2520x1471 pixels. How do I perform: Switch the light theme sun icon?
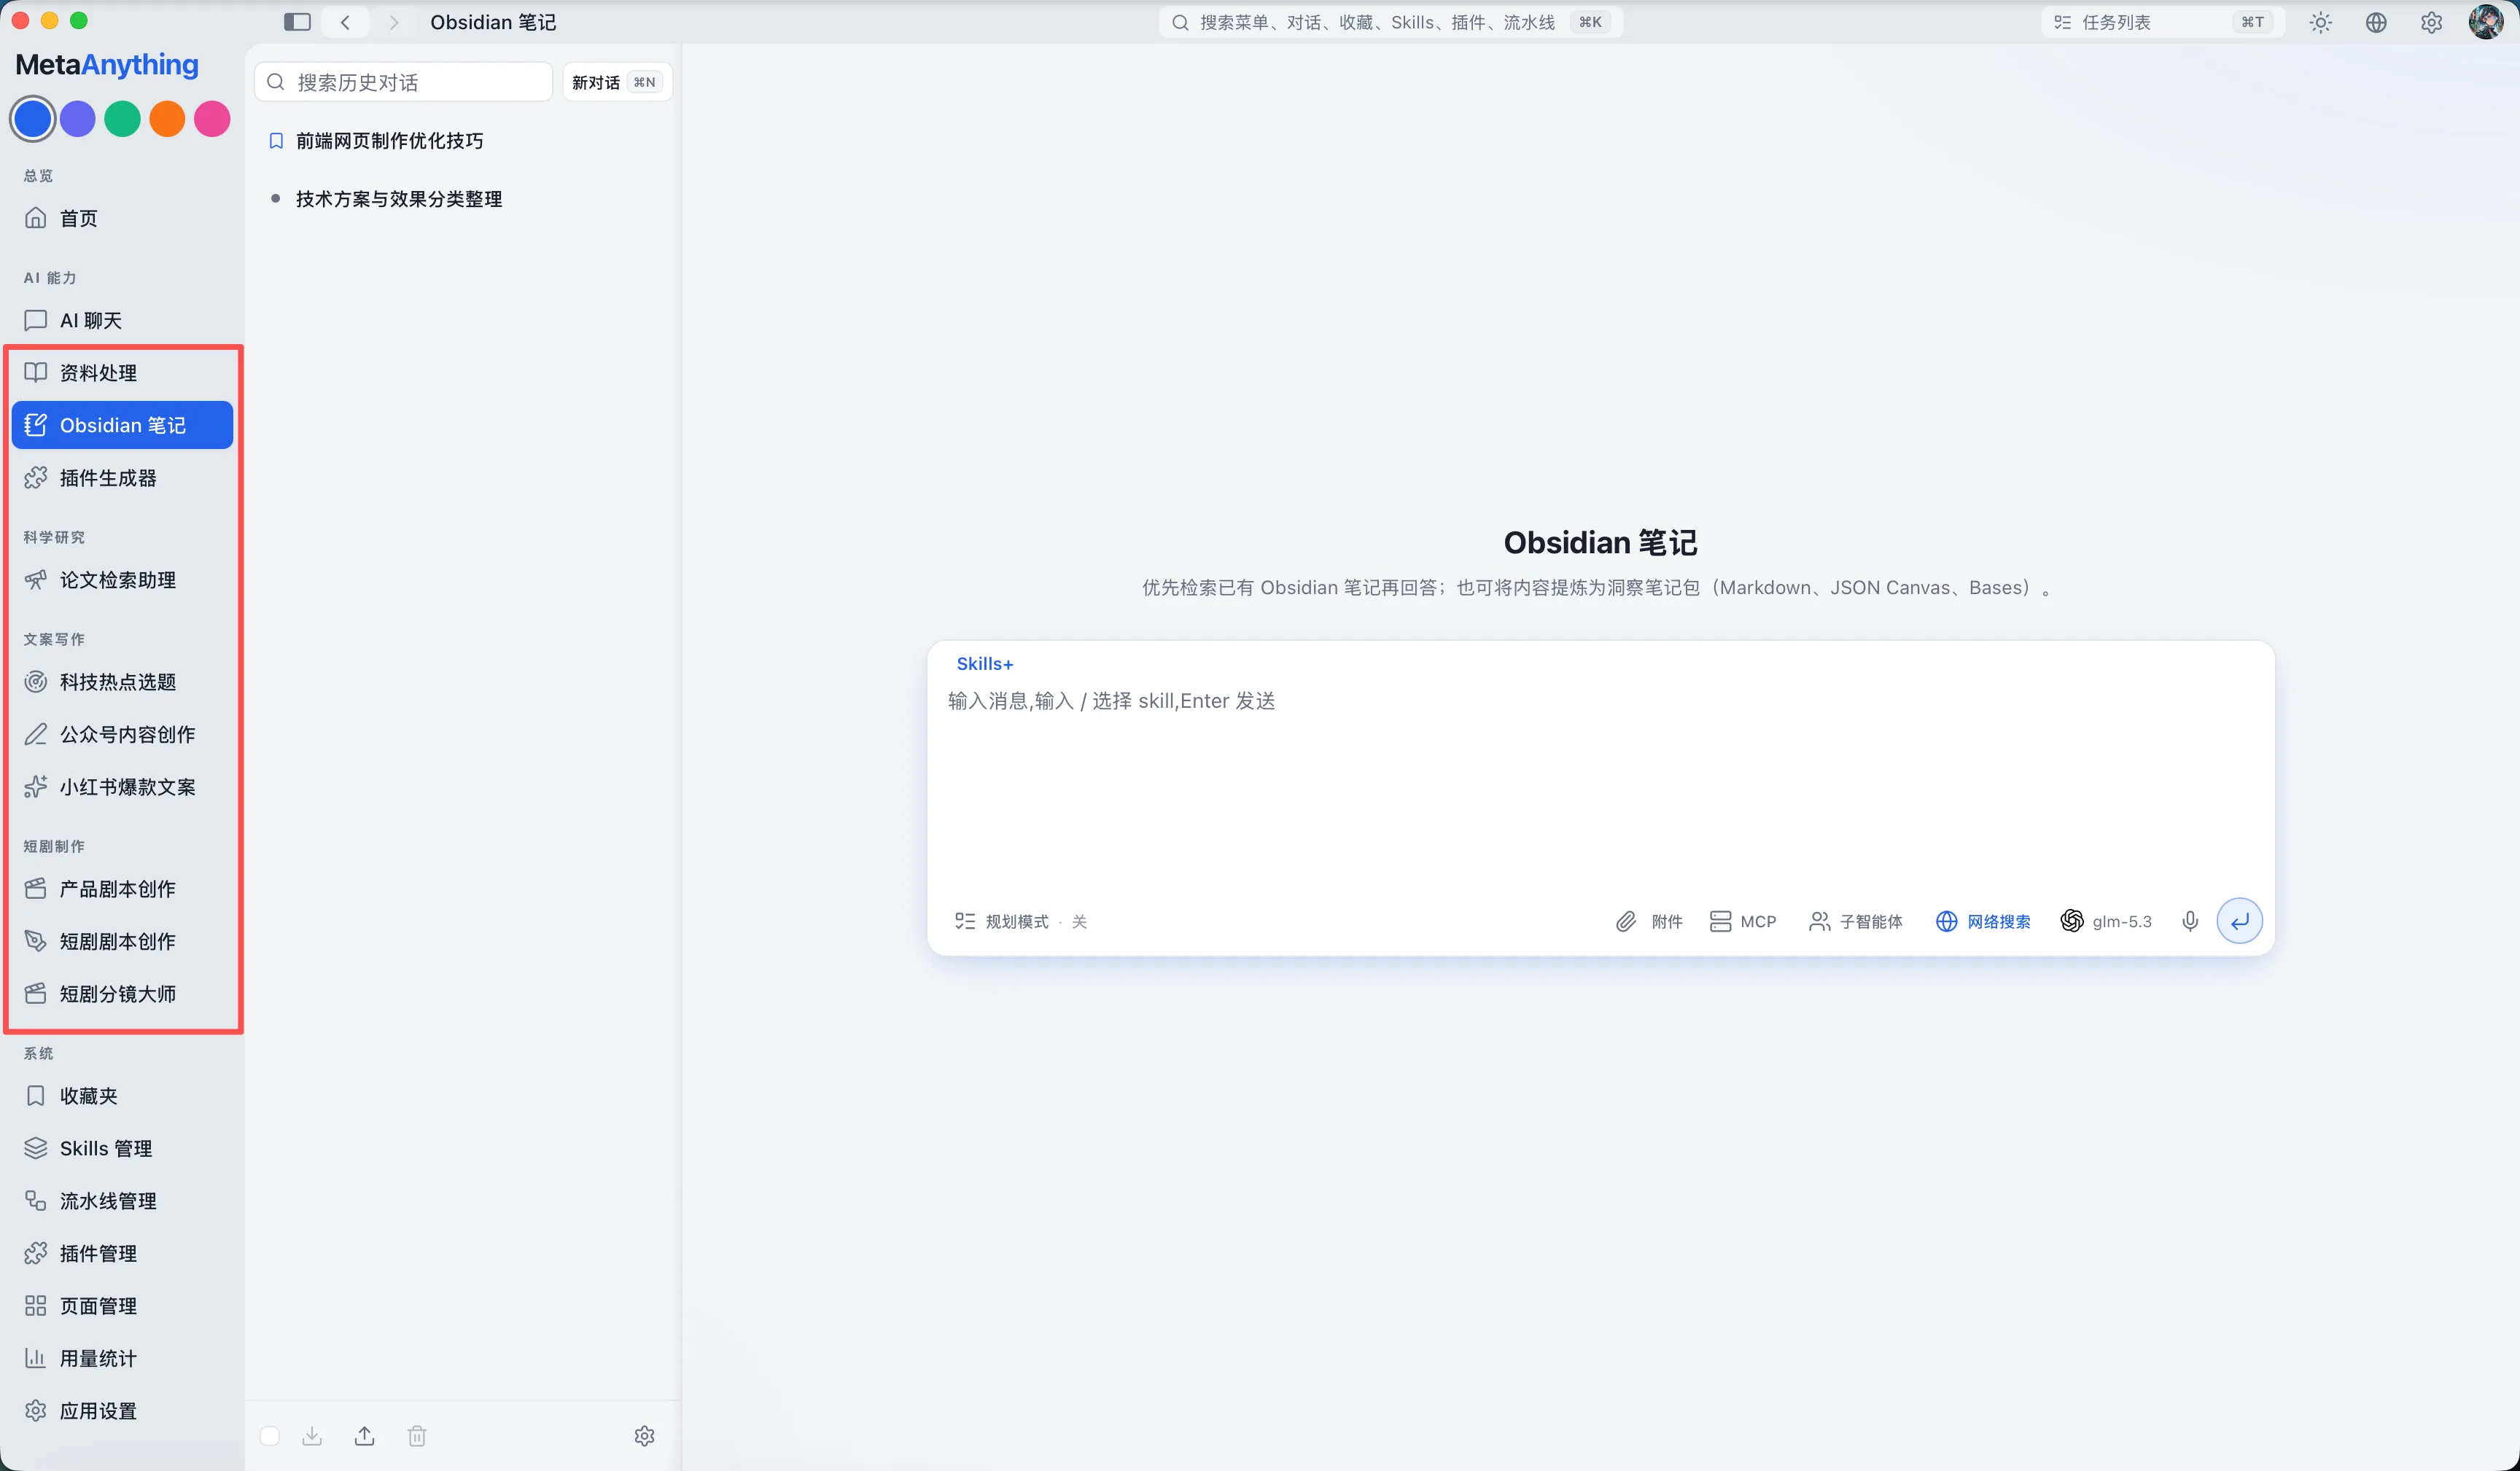2320,22
